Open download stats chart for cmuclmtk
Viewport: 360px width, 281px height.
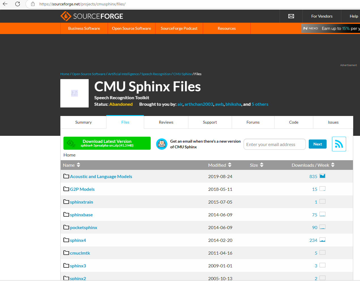coord(322,253)
